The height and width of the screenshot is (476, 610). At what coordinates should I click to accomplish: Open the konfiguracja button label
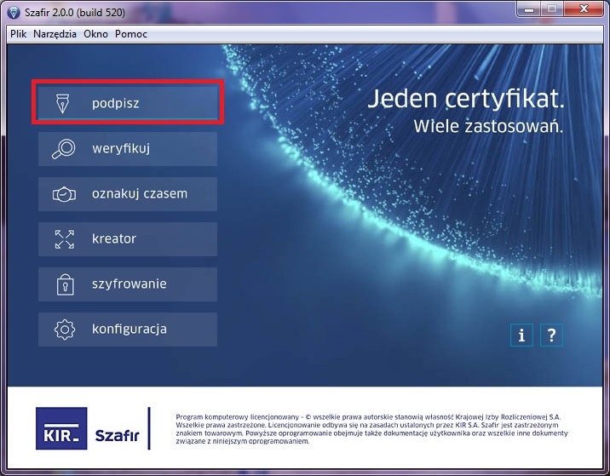pos(129,329)
